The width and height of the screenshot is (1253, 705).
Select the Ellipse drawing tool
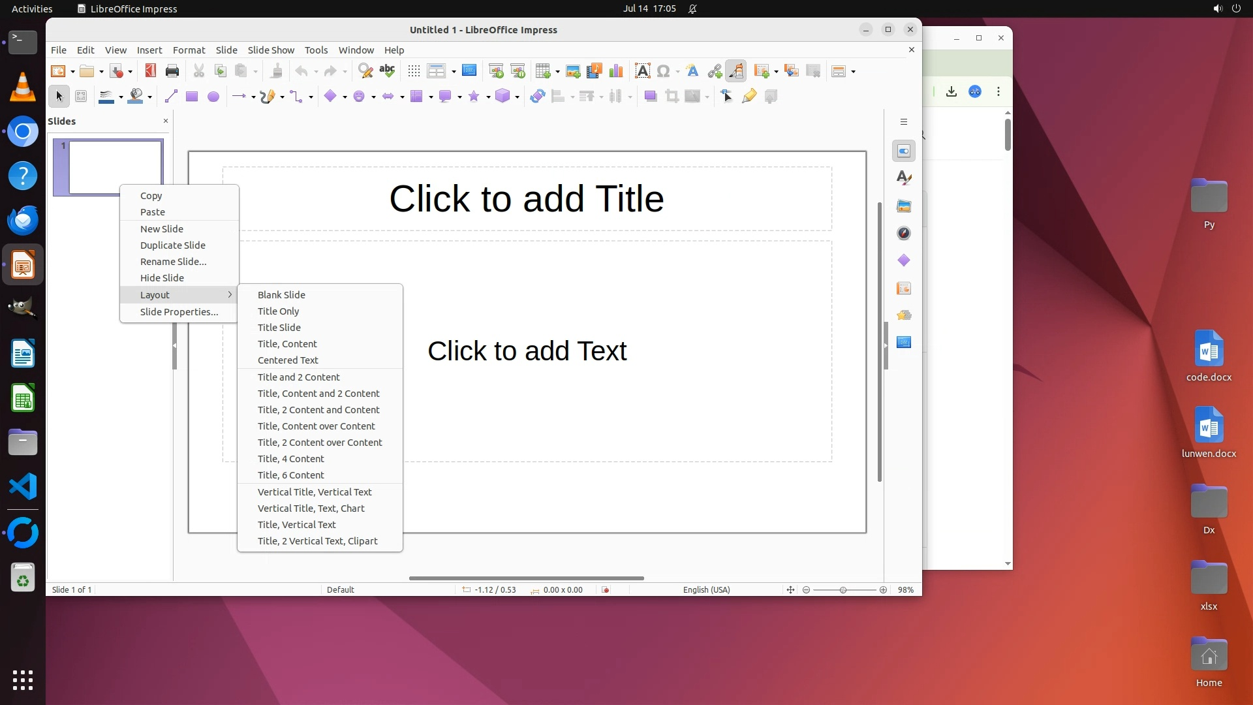coord(213,97)
